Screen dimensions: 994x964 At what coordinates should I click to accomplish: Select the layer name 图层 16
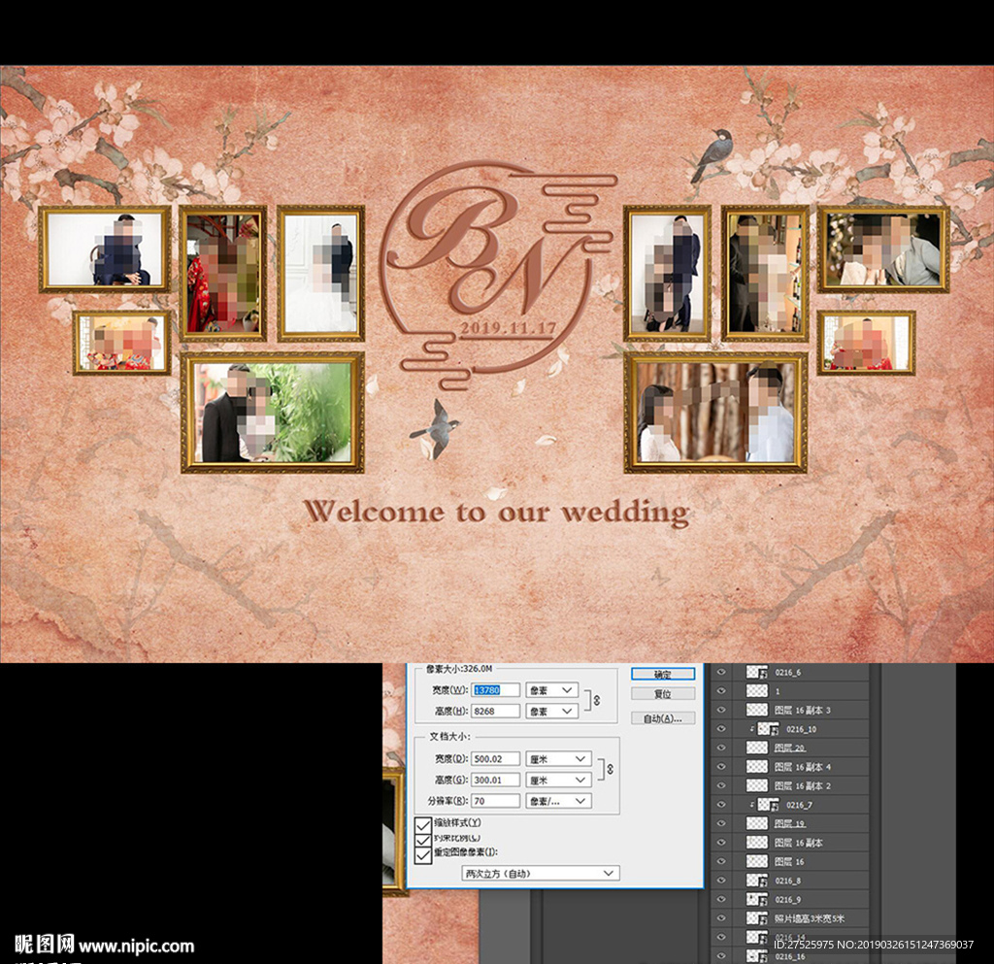coord(788,861)
